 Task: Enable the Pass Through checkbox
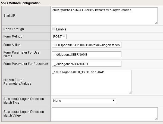click(x=54, y=29)
